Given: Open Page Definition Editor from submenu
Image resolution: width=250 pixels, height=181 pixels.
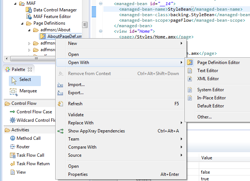Looking at the screenshot, I should point(218,63).
